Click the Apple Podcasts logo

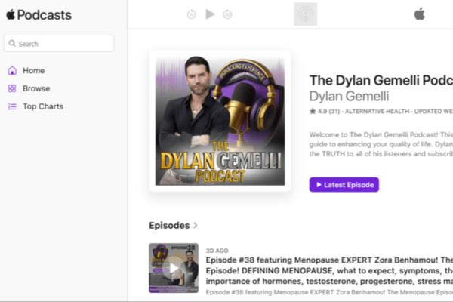click(39, 15)
